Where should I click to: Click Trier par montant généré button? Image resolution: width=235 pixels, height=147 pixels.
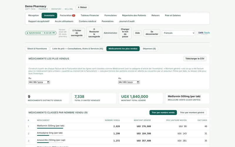point(192,113)
